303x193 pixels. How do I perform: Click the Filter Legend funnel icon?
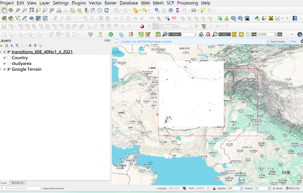point(17,45)
